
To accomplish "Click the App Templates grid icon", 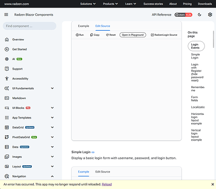I will (7, 117).
